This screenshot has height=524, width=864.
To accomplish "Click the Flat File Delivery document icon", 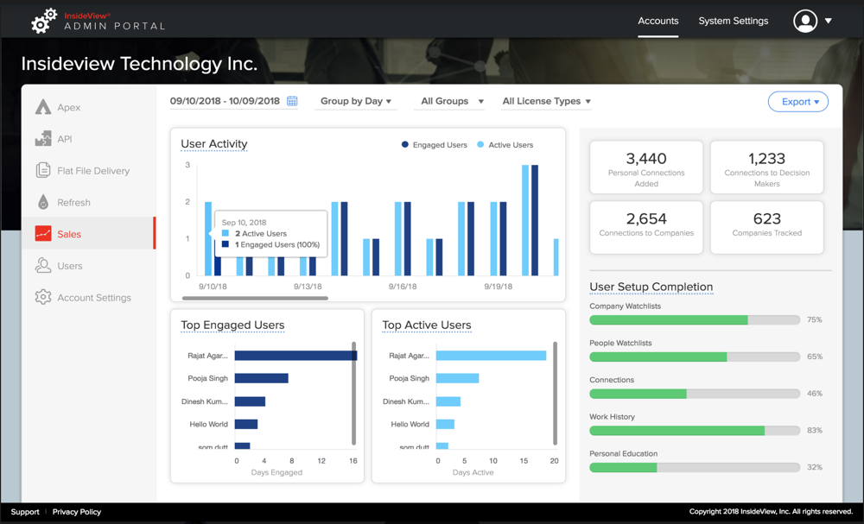I will pos(43,170).
